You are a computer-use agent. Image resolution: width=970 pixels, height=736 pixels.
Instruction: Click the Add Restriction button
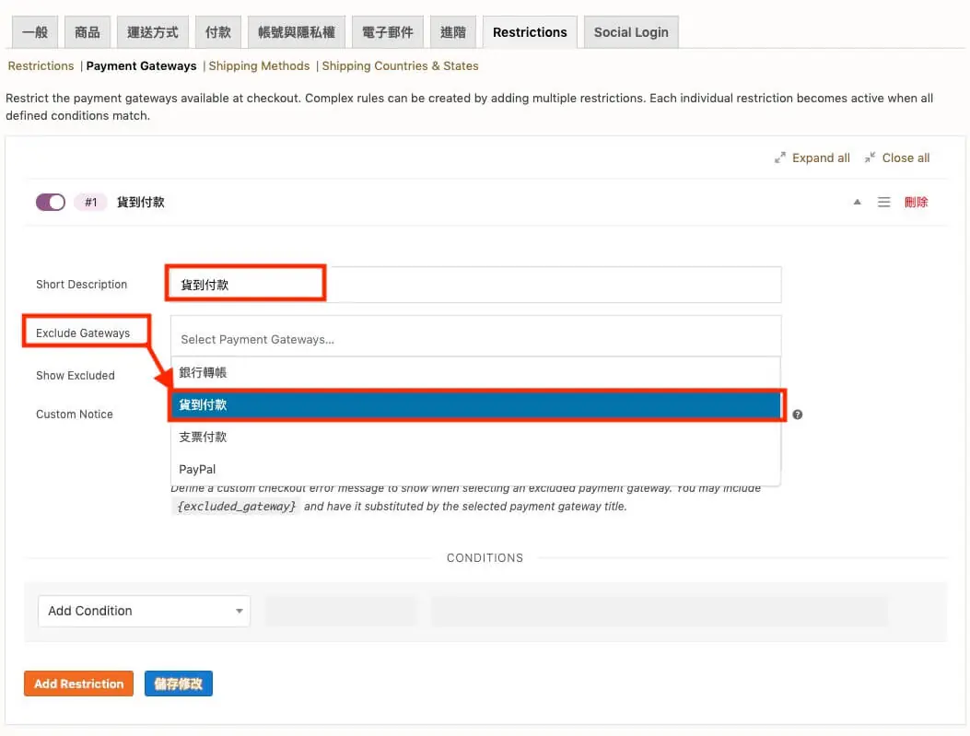78,683
